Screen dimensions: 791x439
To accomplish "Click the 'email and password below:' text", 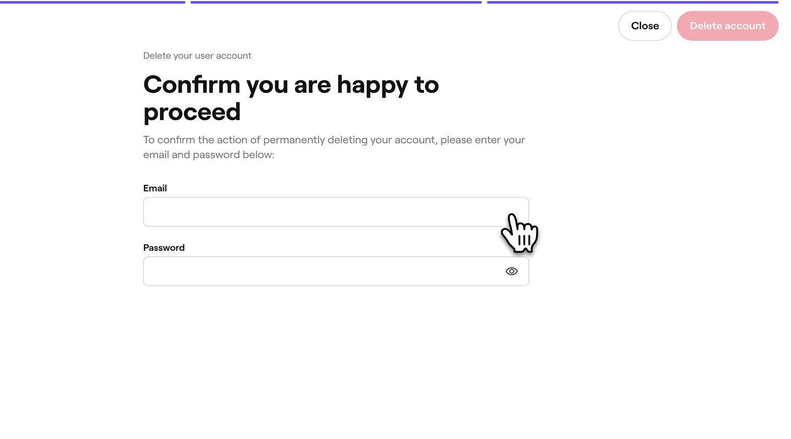I will click(208, 155).
